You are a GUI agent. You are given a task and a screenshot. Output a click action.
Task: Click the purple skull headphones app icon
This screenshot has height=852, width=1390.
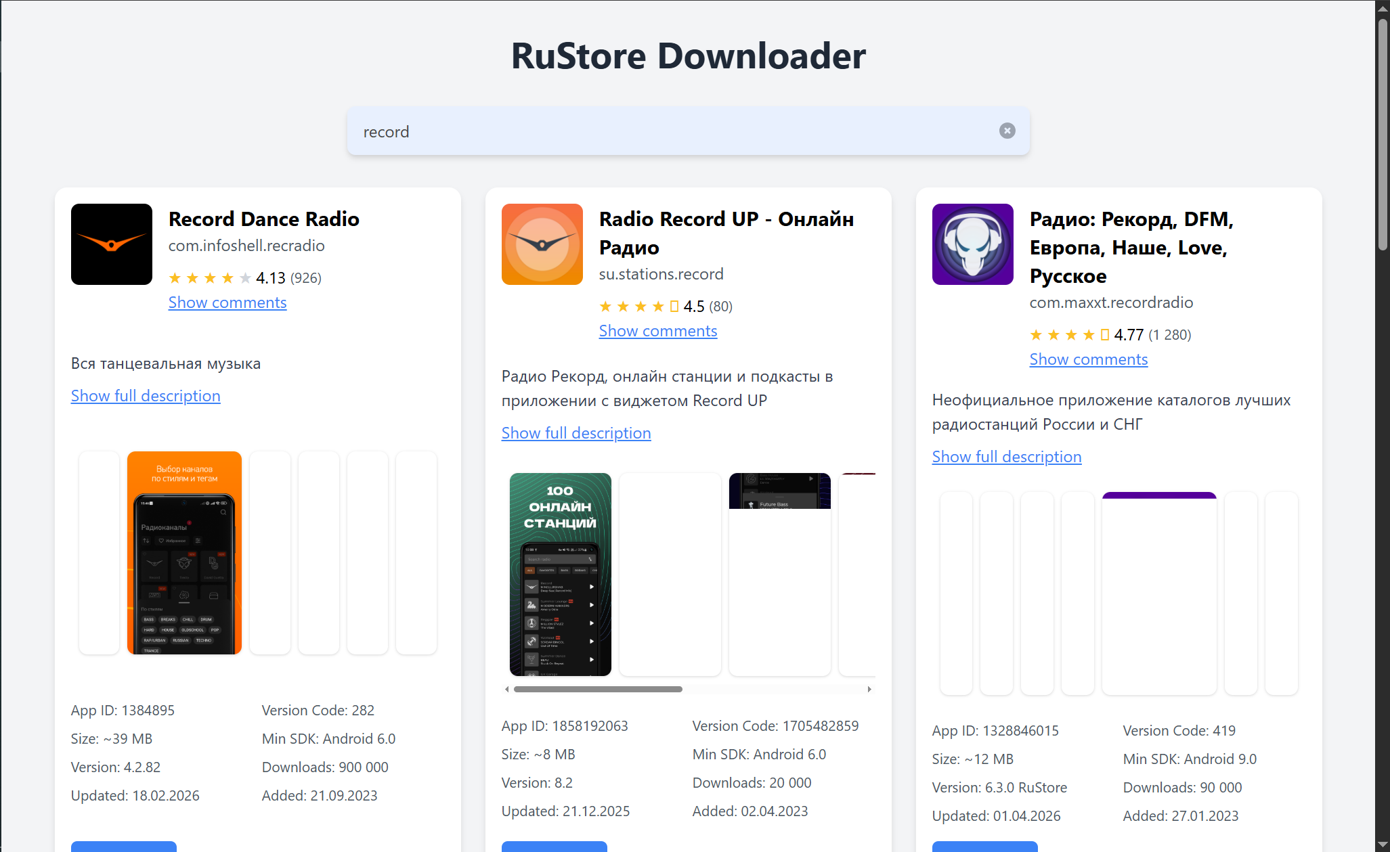pos(972,244)
